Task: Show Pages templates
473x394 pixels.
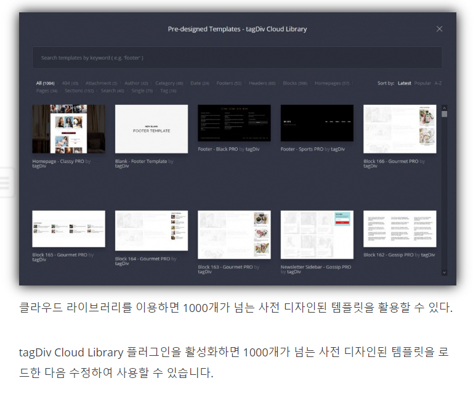Action: [x=47, y=91]
